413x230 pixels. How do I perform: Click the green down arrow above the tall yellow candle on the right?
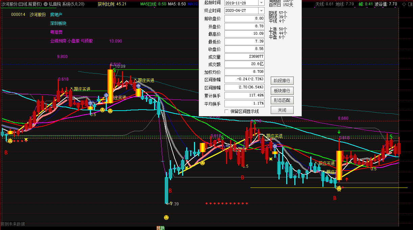[339, 132]
